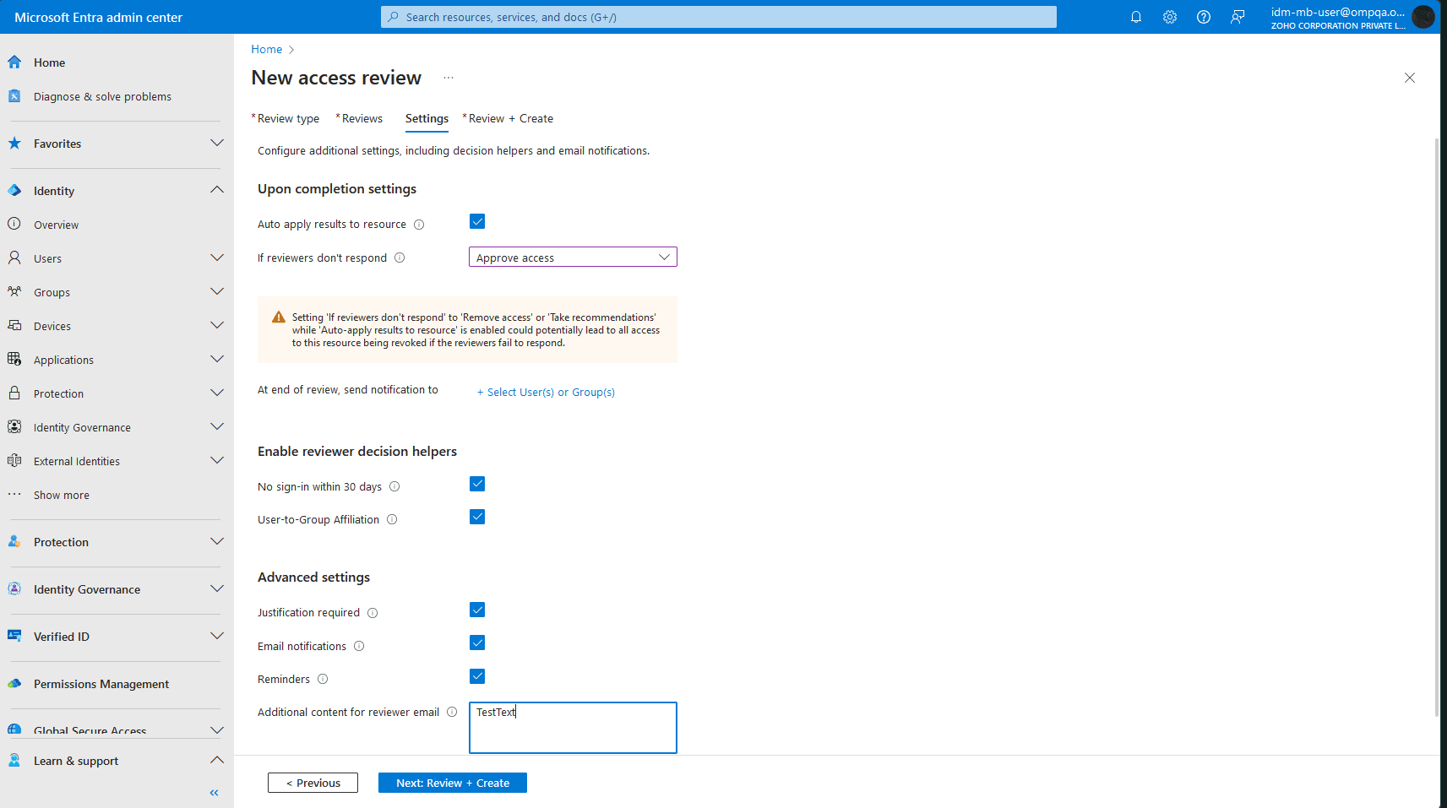The image size is (1447, 808).
Task: Open the settings gear in the top bar
Action: (1169, 16)
